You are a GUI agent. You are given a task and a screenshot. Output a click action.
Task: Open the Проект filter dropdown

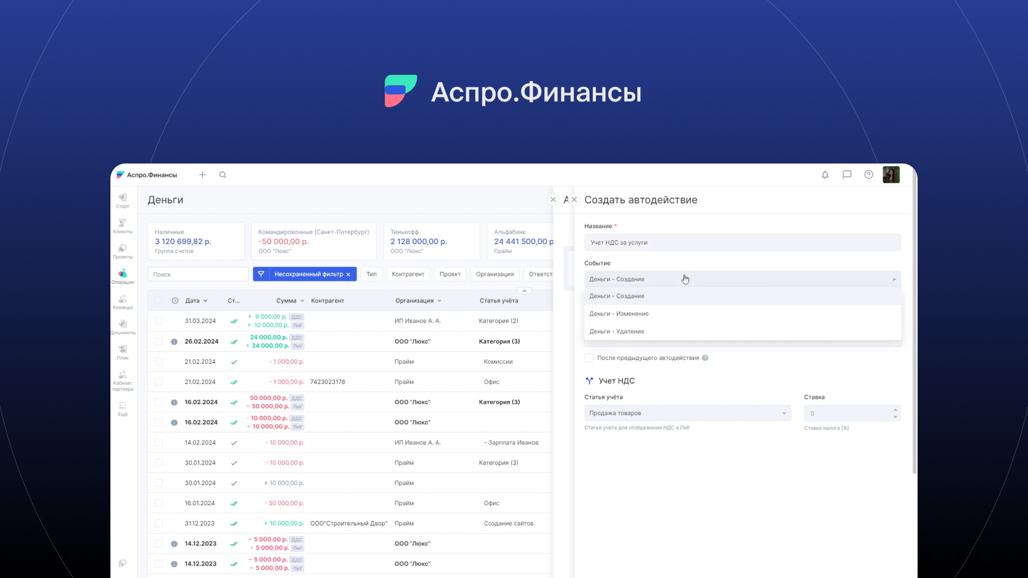(450, 274)
